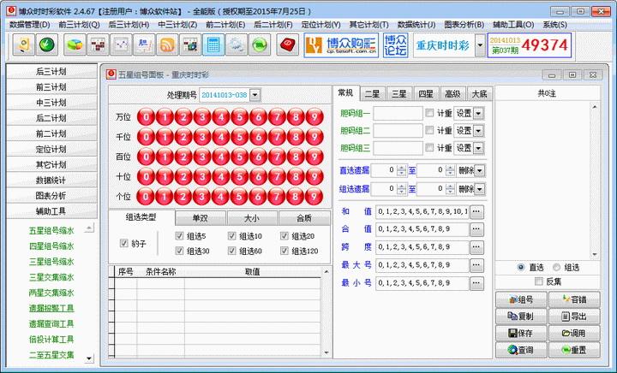Click the green download-arrow toolbar icon
This screenshot has height=373, width=617.
(x=47, y=44)
